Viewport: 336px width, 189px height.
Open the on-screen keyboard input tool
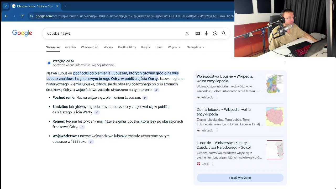coord(198,33)
